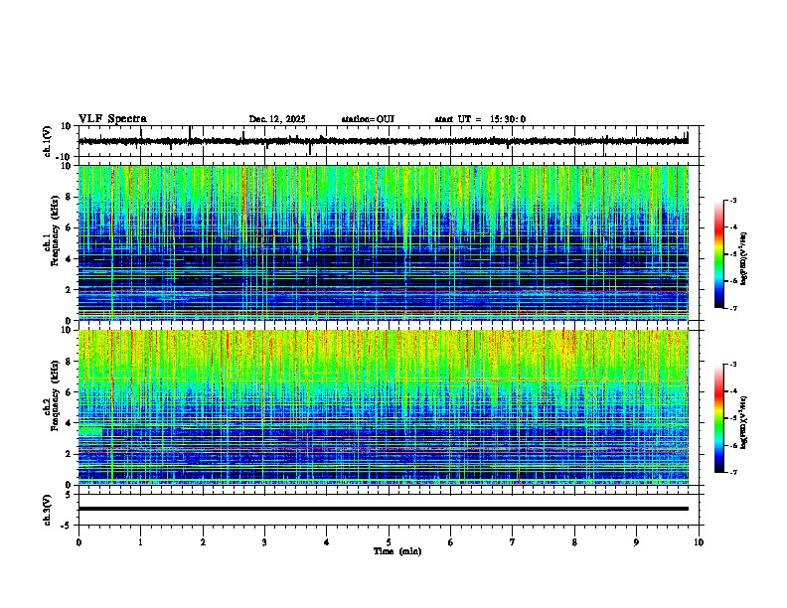Click the "VLF Spectra" plot title
787x608 pixels.
pyautogui.click(x=112, y=119)
